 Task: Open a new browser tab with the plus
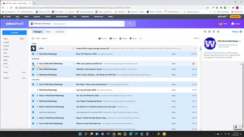tap(35, 3)
